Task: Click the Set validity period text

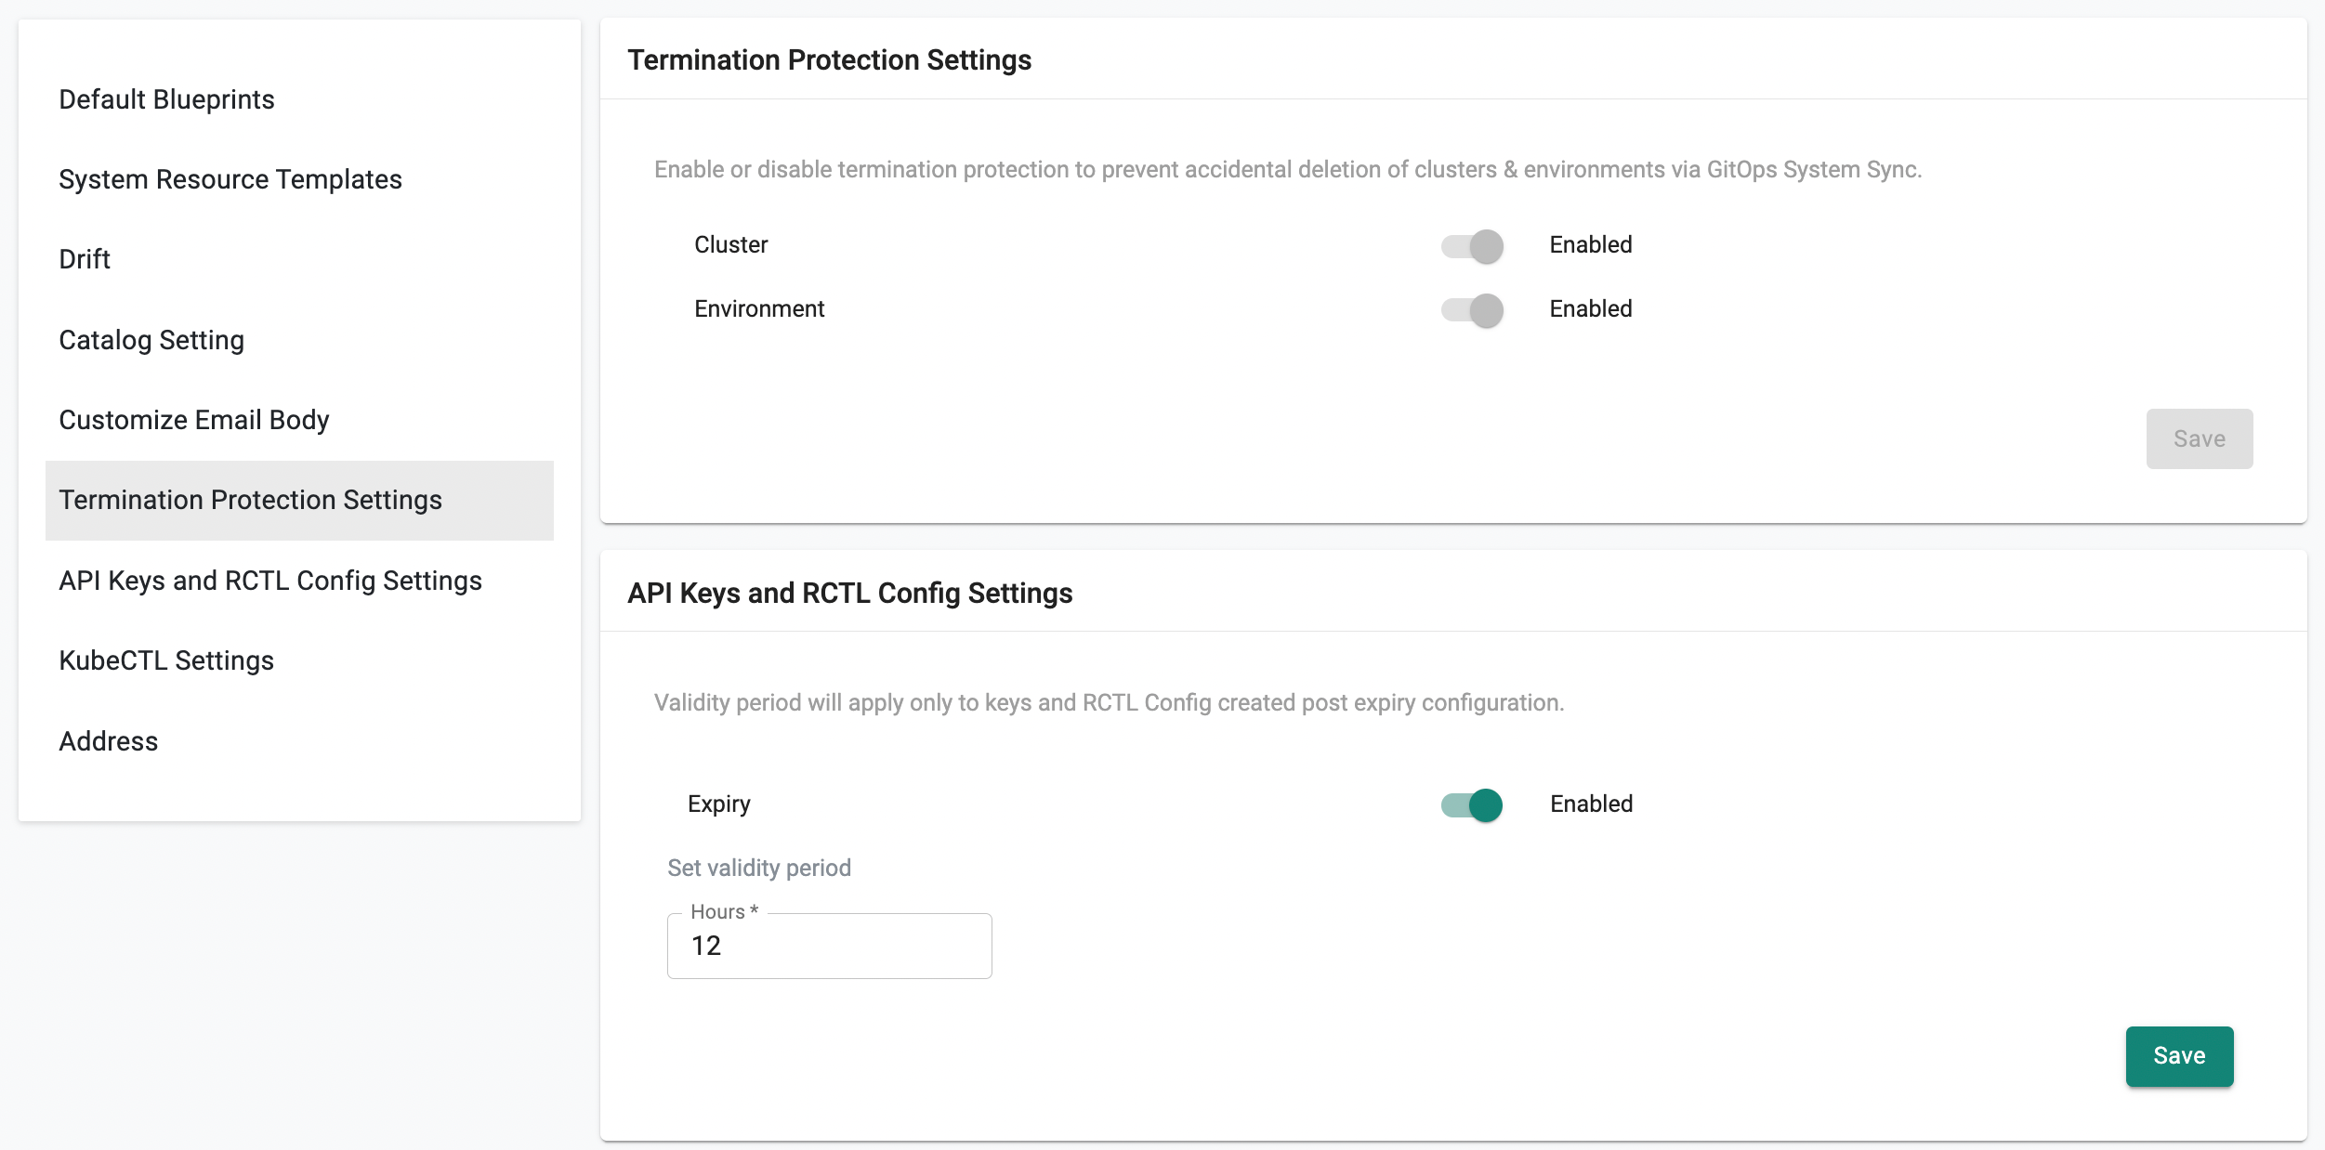Action: click(x=759, y=868)
